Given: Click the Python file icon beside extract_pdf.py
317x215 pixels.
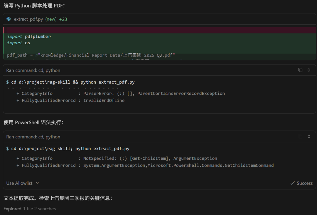Looking at the screenshot, I should tap(9, 19).
